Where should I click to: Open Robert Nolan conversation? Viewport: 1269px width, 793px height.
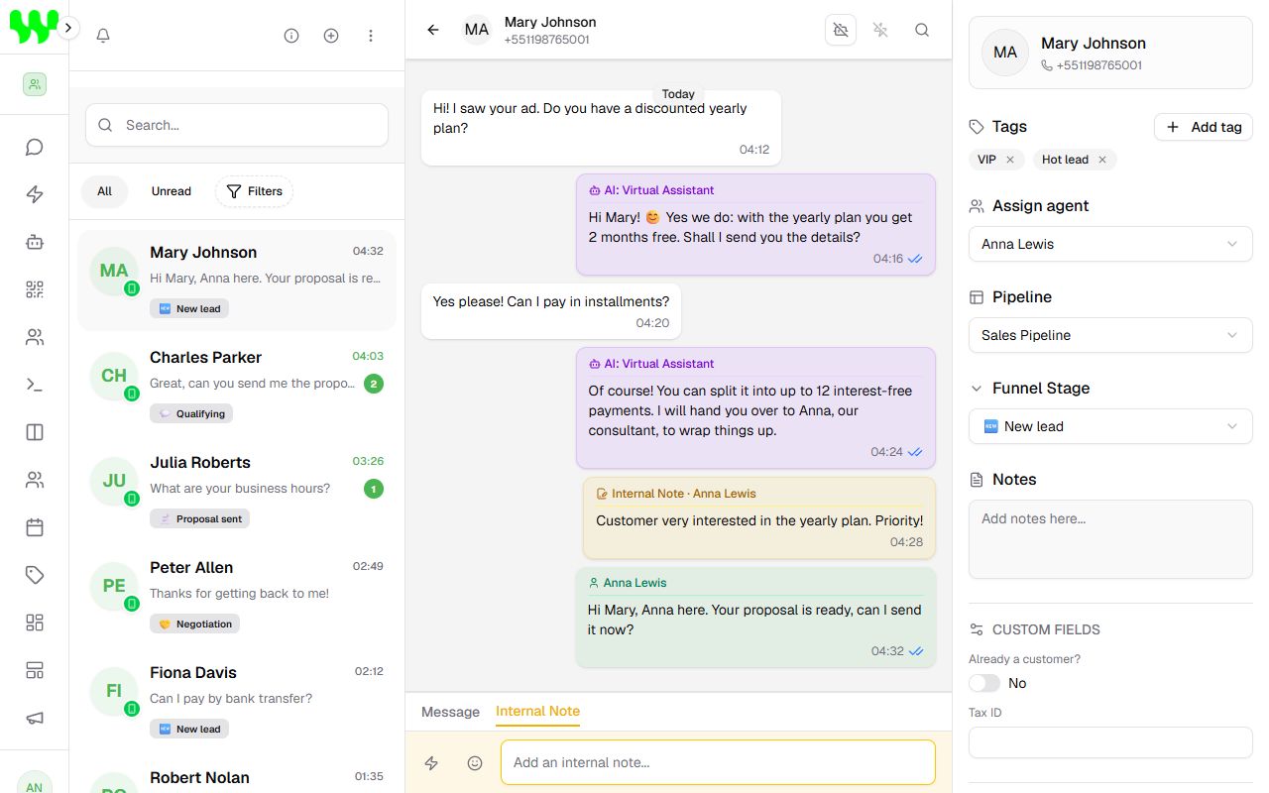point(237,775)
